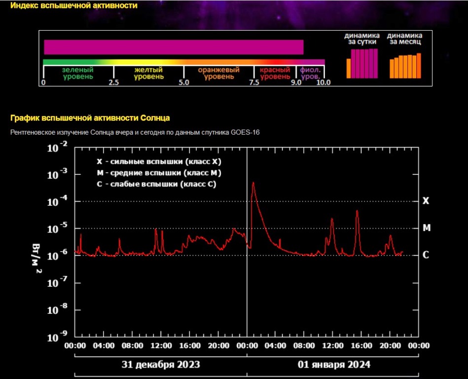Click legend line 'X - сильные вспышки'
Screen dimensions: 468x379
click(159, 161)
